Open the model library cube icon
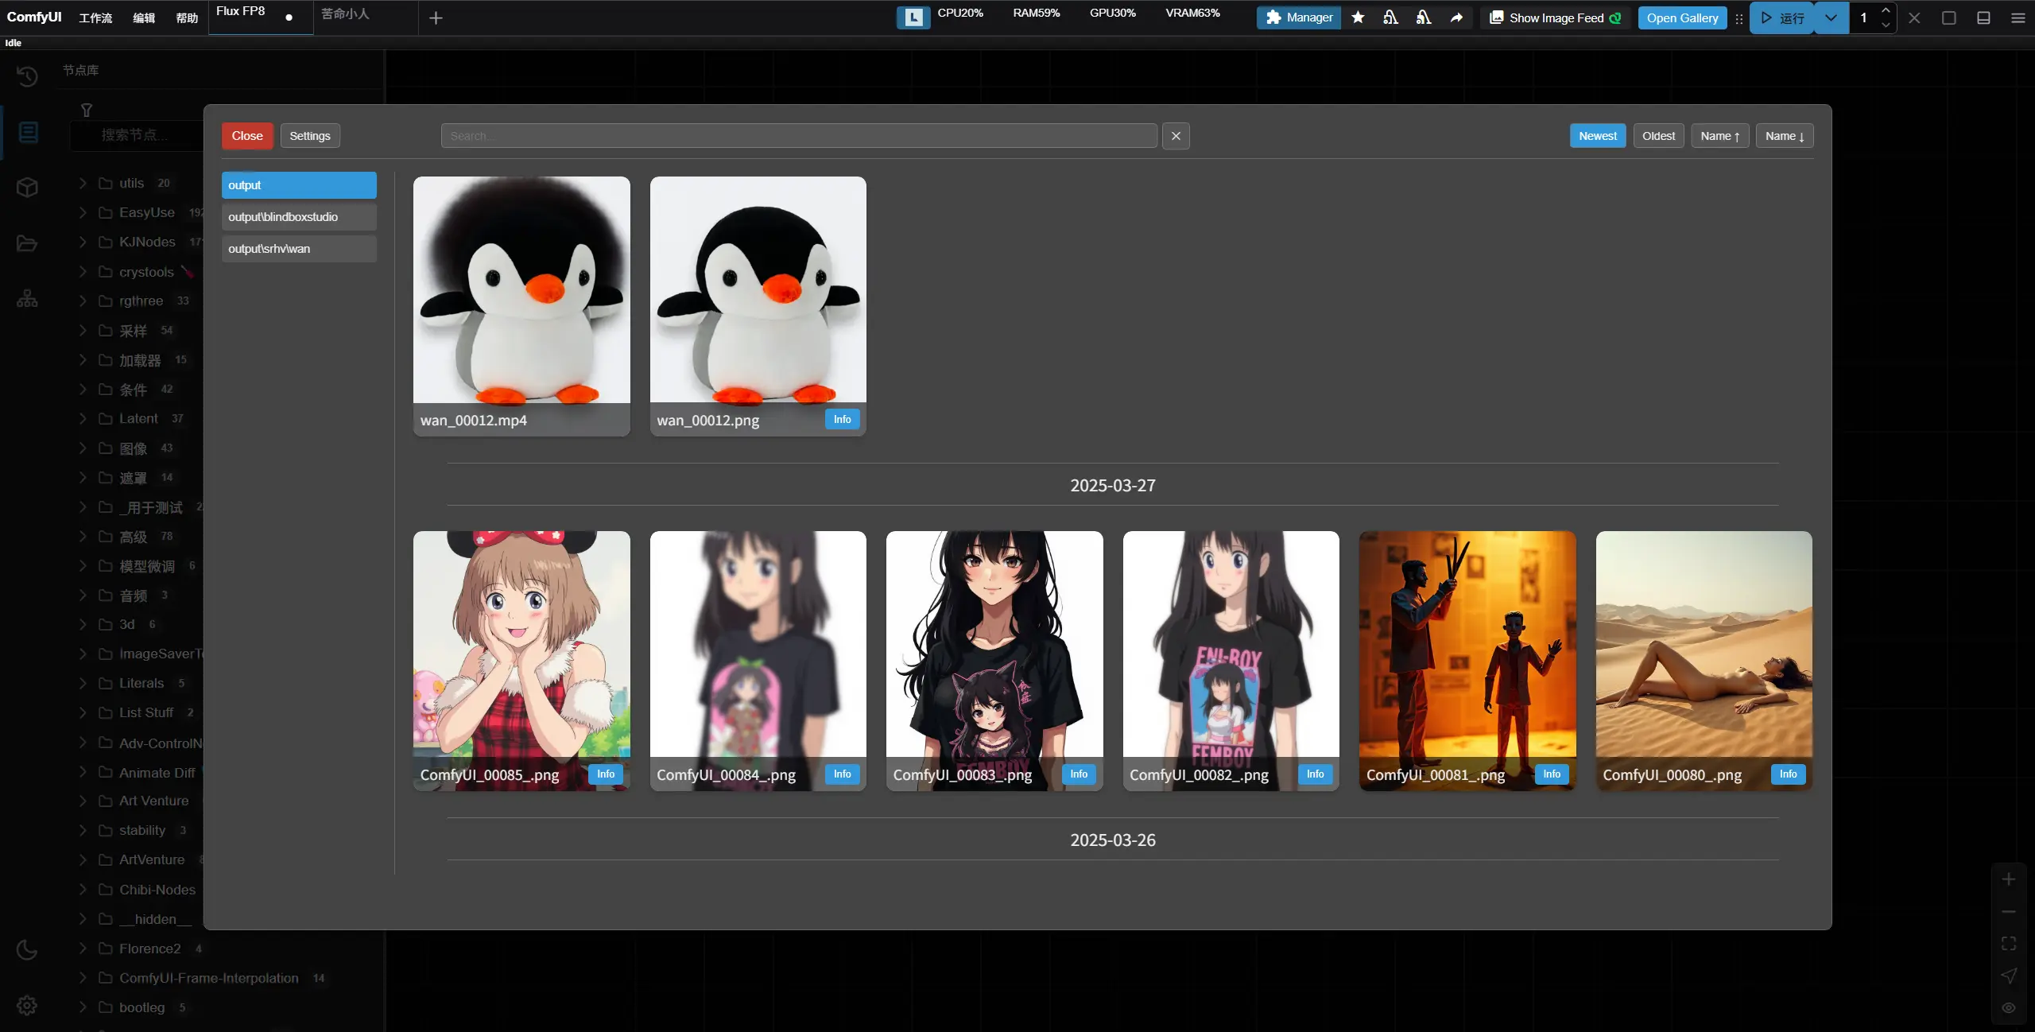The width and height of the screenshot is (2035, 1032). (27, 188)
